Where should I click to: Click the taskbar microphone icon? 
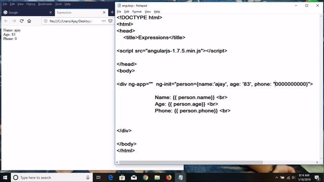[x=88, y=177]
